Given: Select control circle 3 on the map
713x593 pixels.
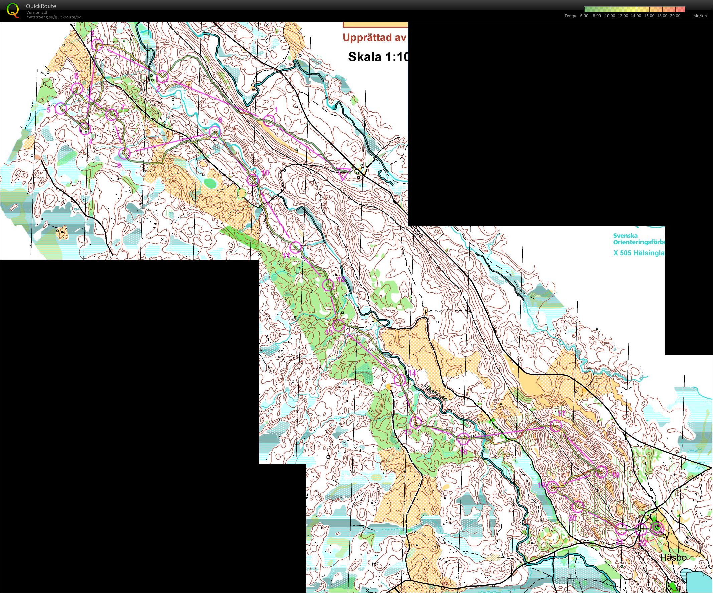Looking at the screenshot, I should click(x=98, y=44).
